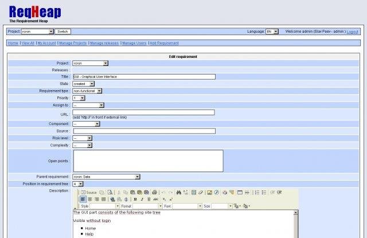Open the editor Templates icon
367x238 pixels.
[x=102, y=192]
